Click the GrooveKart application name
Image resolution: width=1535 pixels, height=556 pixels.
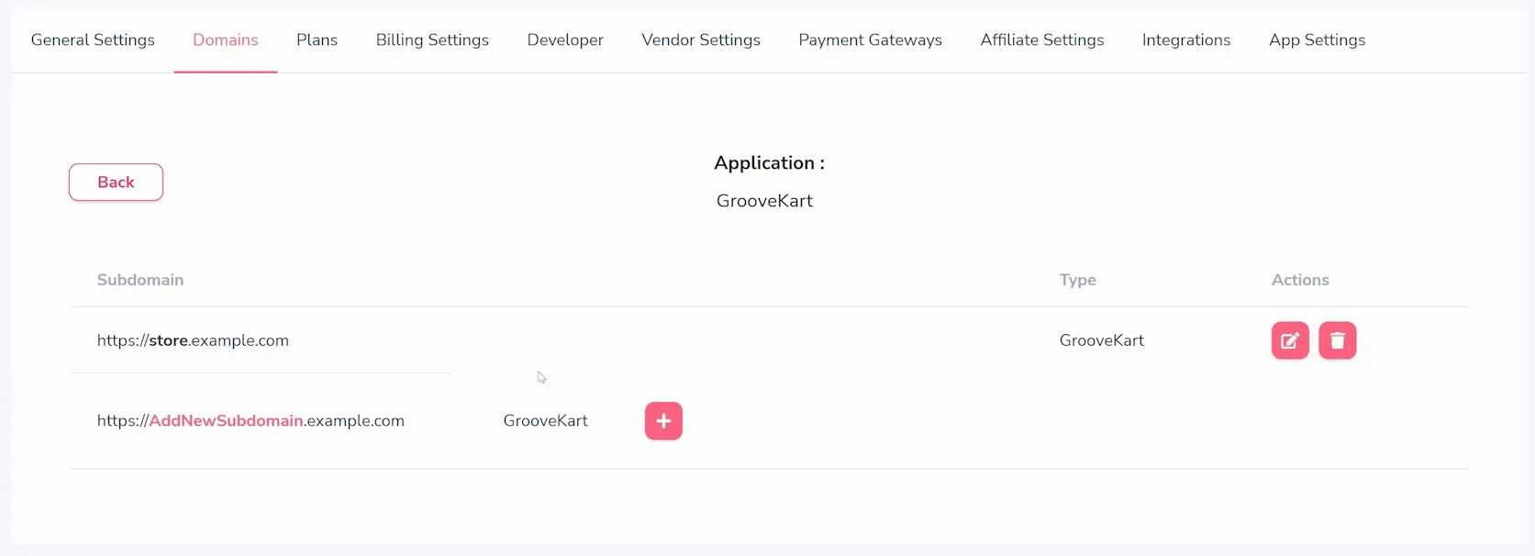click(x=765, y=201)
